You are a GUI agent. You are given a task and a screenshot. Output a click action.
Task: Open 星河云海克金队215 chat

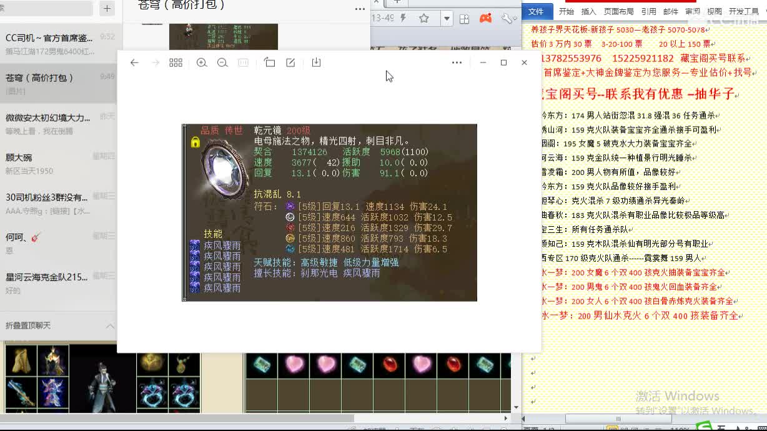58,284
